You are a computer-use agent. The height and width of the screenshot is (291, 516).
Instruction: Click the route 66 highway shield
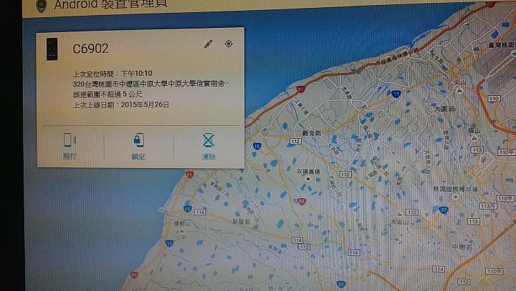point(301,202)
